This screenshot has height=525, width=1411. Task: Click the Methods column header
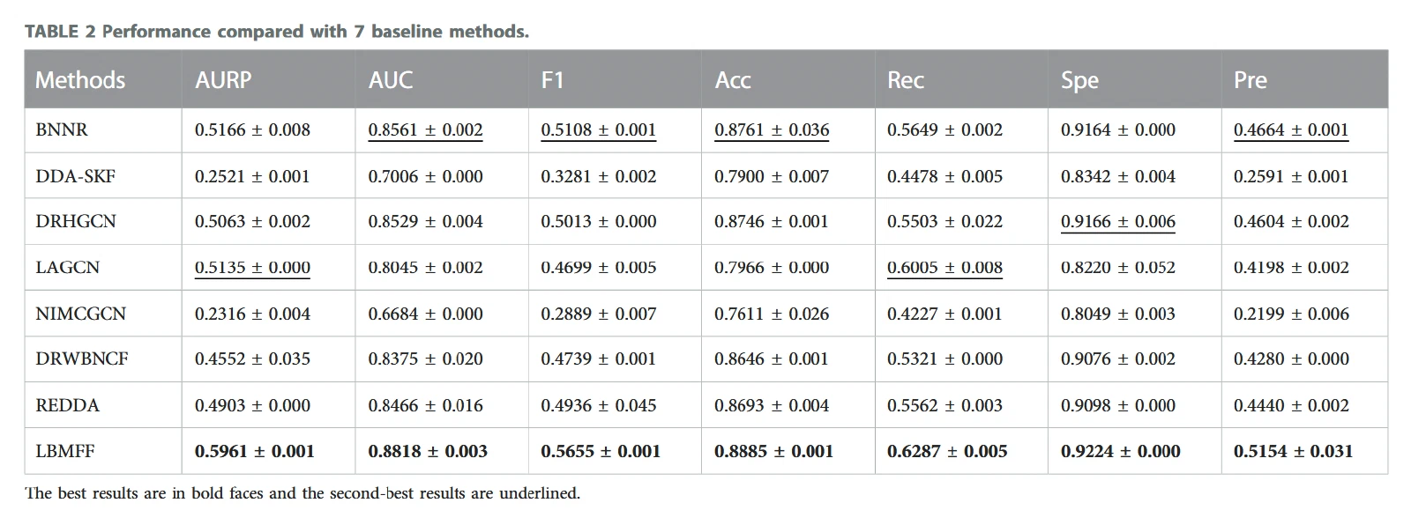pos(80,80)
